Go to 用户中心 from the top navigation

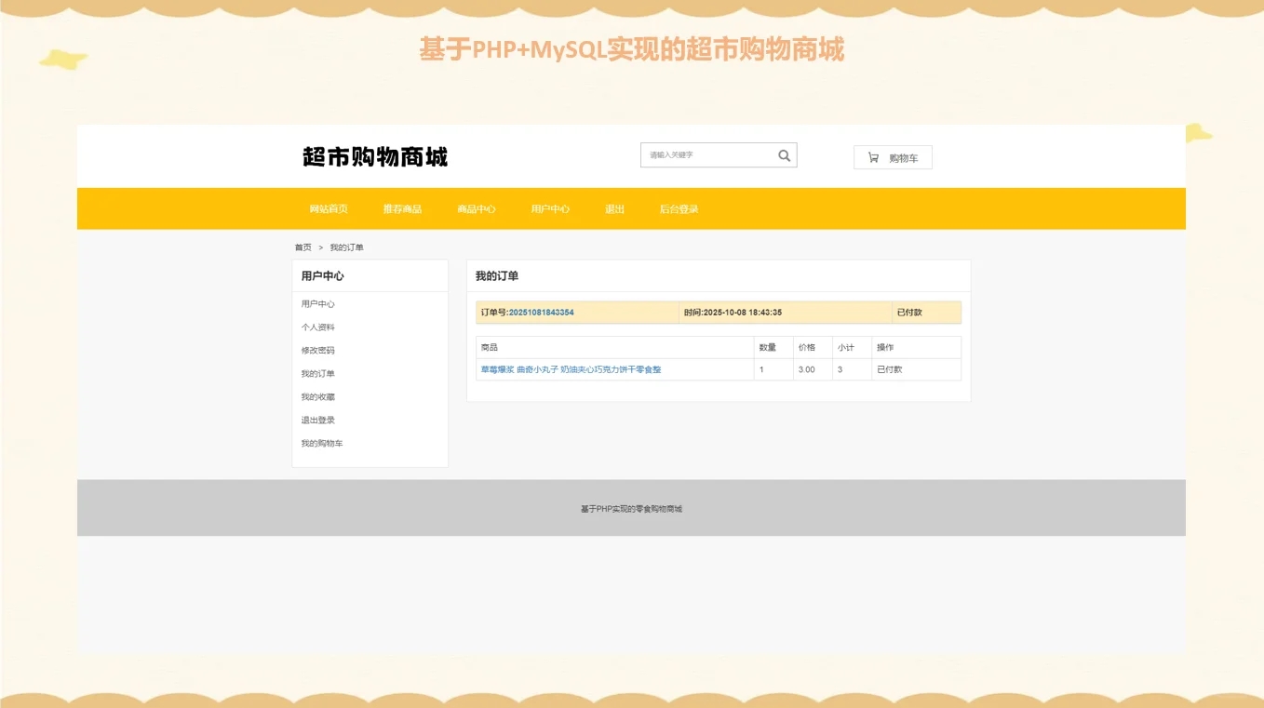(x=550, y=208)
